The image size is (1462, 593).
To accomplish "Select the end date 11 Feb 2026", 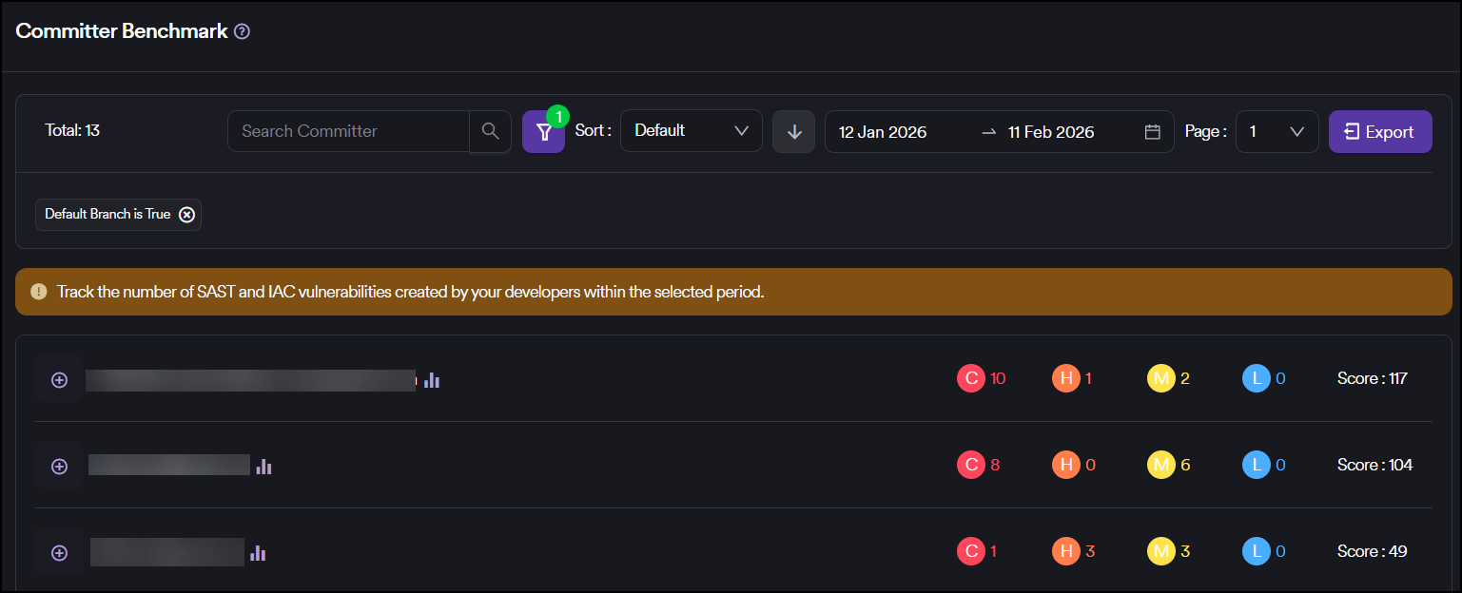I will (x=1051, y=132).
